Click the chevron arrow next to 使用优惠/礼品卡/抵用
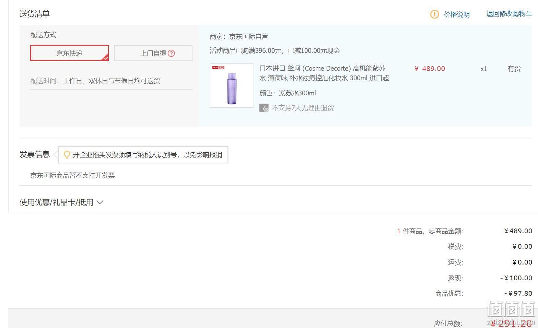This screenshot has width=538, height=328. point(100,202)
